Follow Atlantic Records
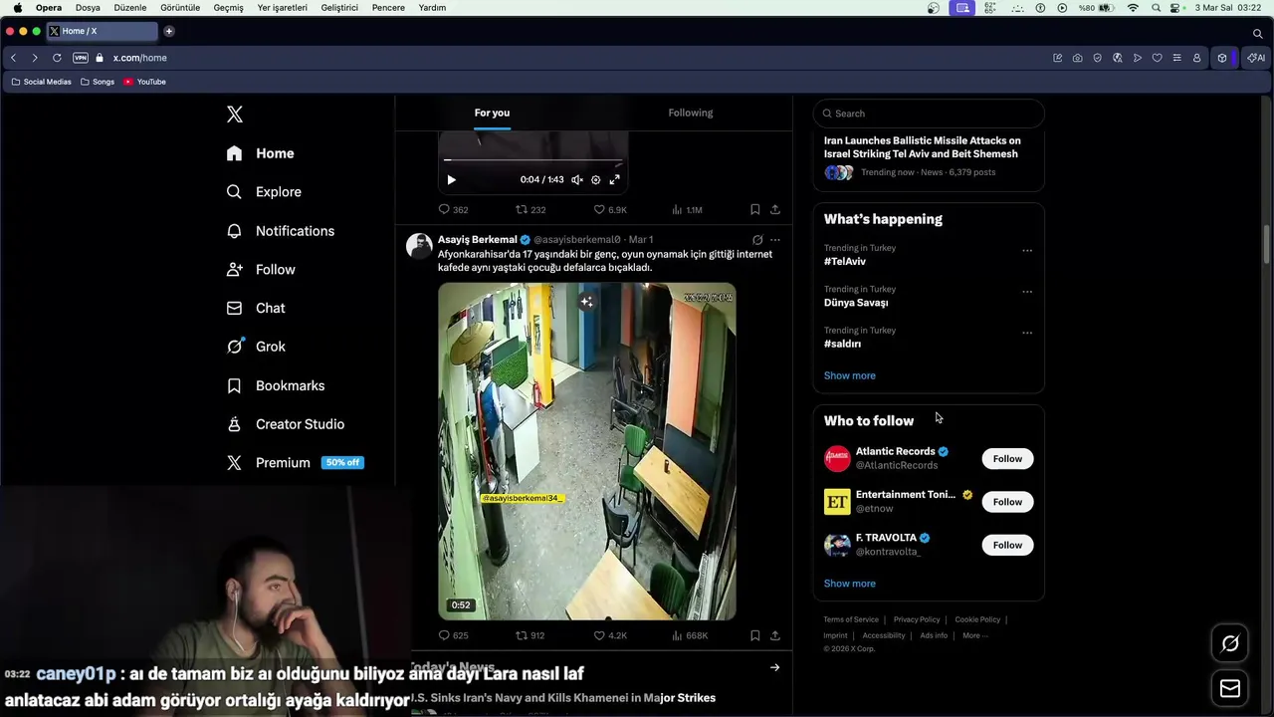The image size is (1274, 717). point(1007,459)
